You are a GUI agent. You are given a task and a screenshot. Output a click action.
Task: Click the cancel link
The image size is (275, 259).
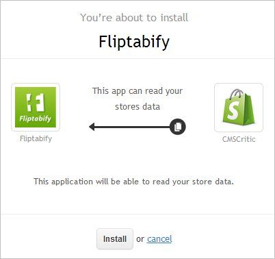(159, 239)
